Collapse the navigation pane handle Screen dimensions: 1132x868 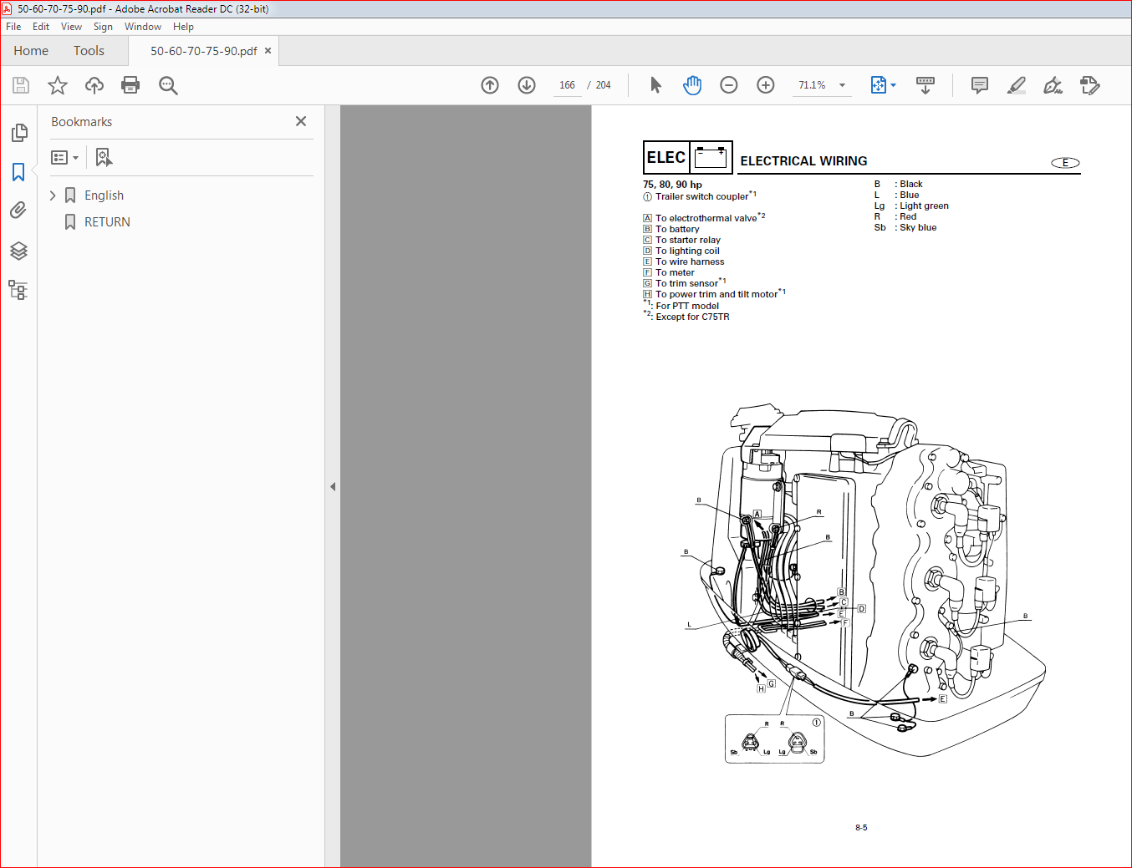point(333,486)
